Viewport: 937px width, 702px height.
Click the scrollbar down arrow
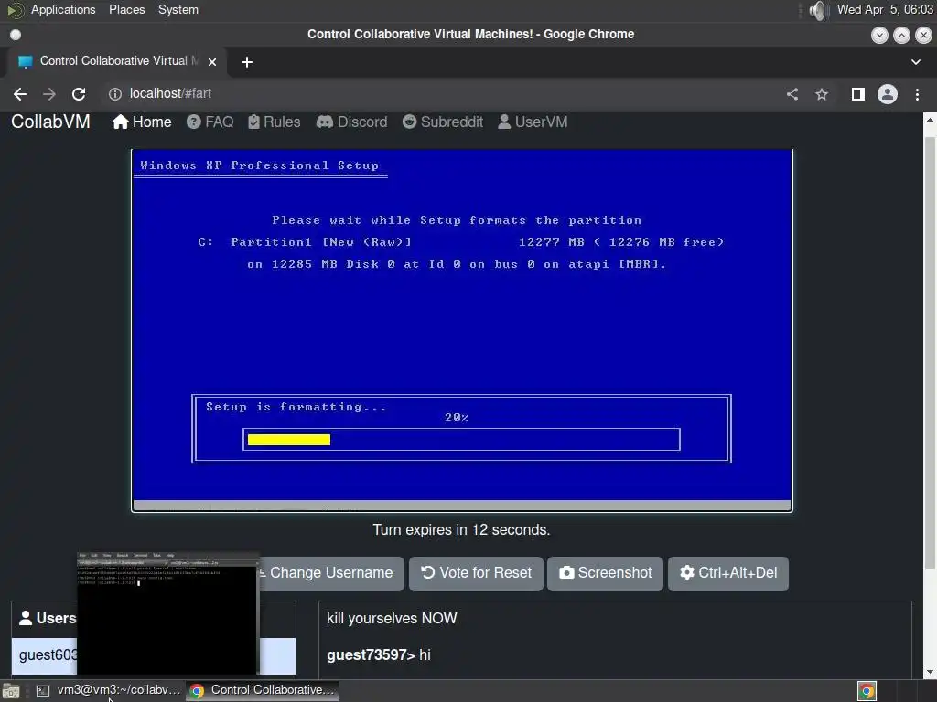pos(930,672)
